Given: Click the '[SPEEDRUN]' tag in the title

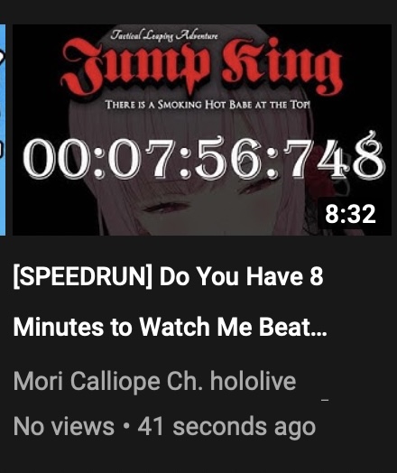Looking at the screenshot, I should pos(83,277).
